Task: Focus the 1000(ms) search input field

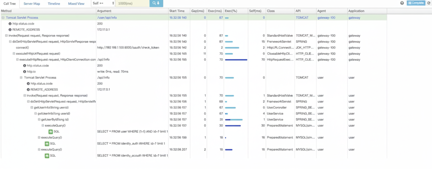Action: 133,3
